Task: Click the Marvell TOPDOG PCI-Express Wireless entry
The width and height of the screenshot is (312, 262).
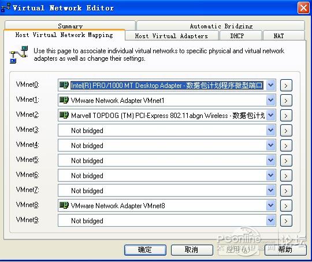Action: (x=168, y=115)
